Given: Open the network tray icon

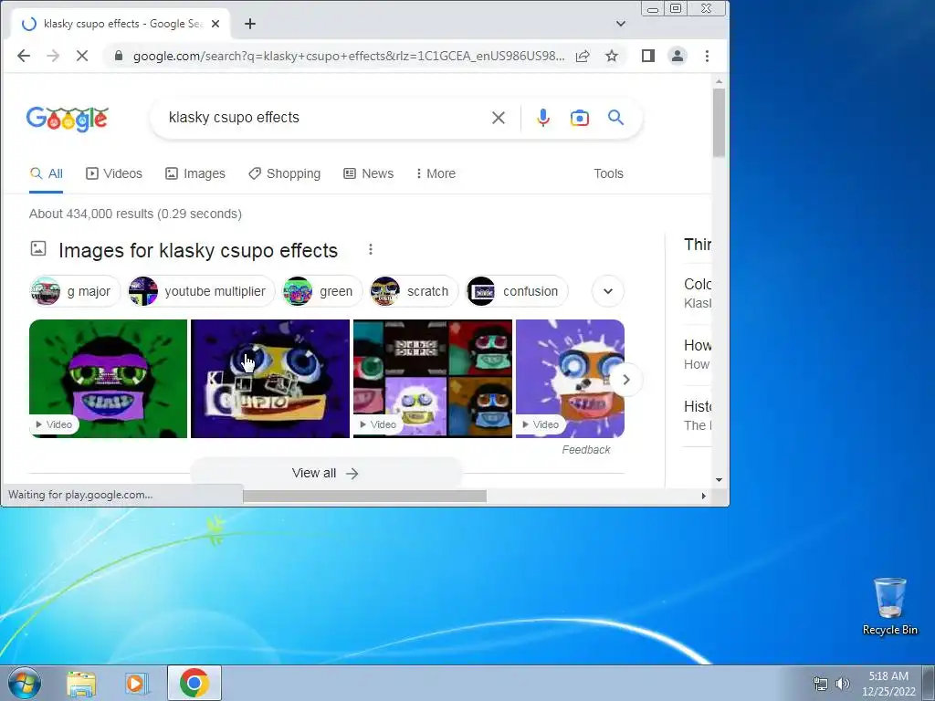Looking at the screenshot, I should 821,683.
